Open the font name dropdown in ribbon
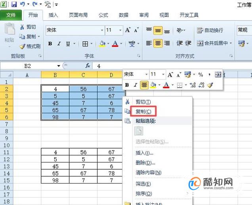This screenshot has height=205, width=252. coord(102,30)
